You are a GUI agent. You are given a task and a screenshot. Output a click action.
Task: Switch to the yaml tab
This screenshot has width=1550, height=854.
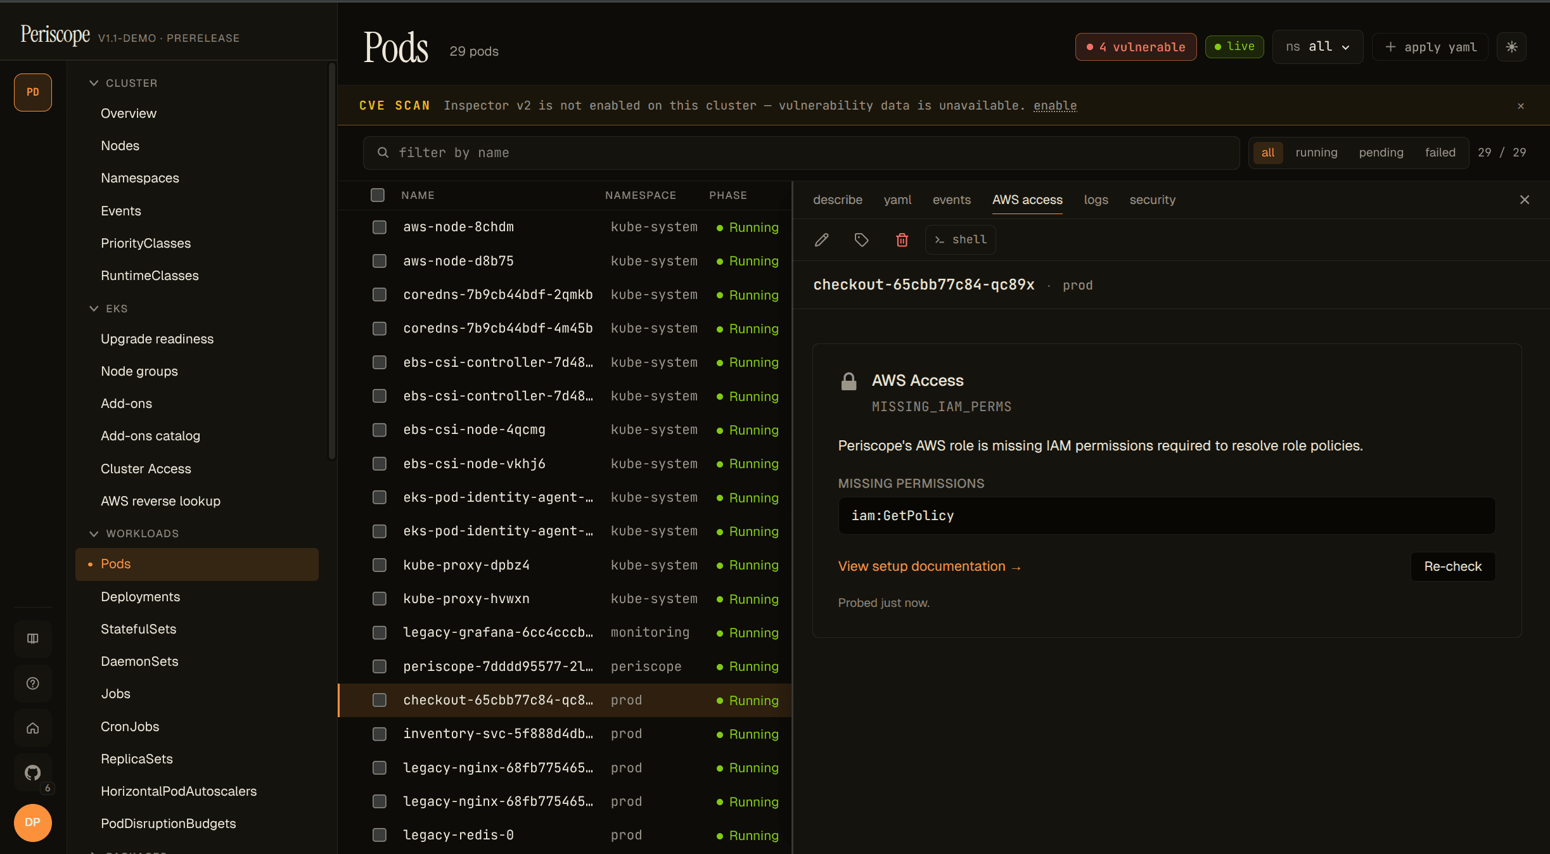[x=897, y=200]
